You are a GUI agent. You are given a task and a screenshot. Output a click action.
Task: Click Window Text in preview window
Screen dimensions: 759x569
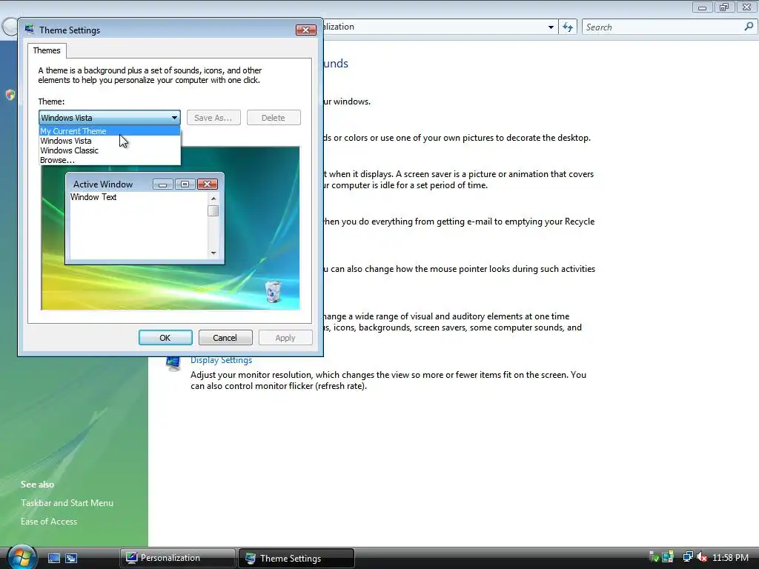[x=93, y=197]
